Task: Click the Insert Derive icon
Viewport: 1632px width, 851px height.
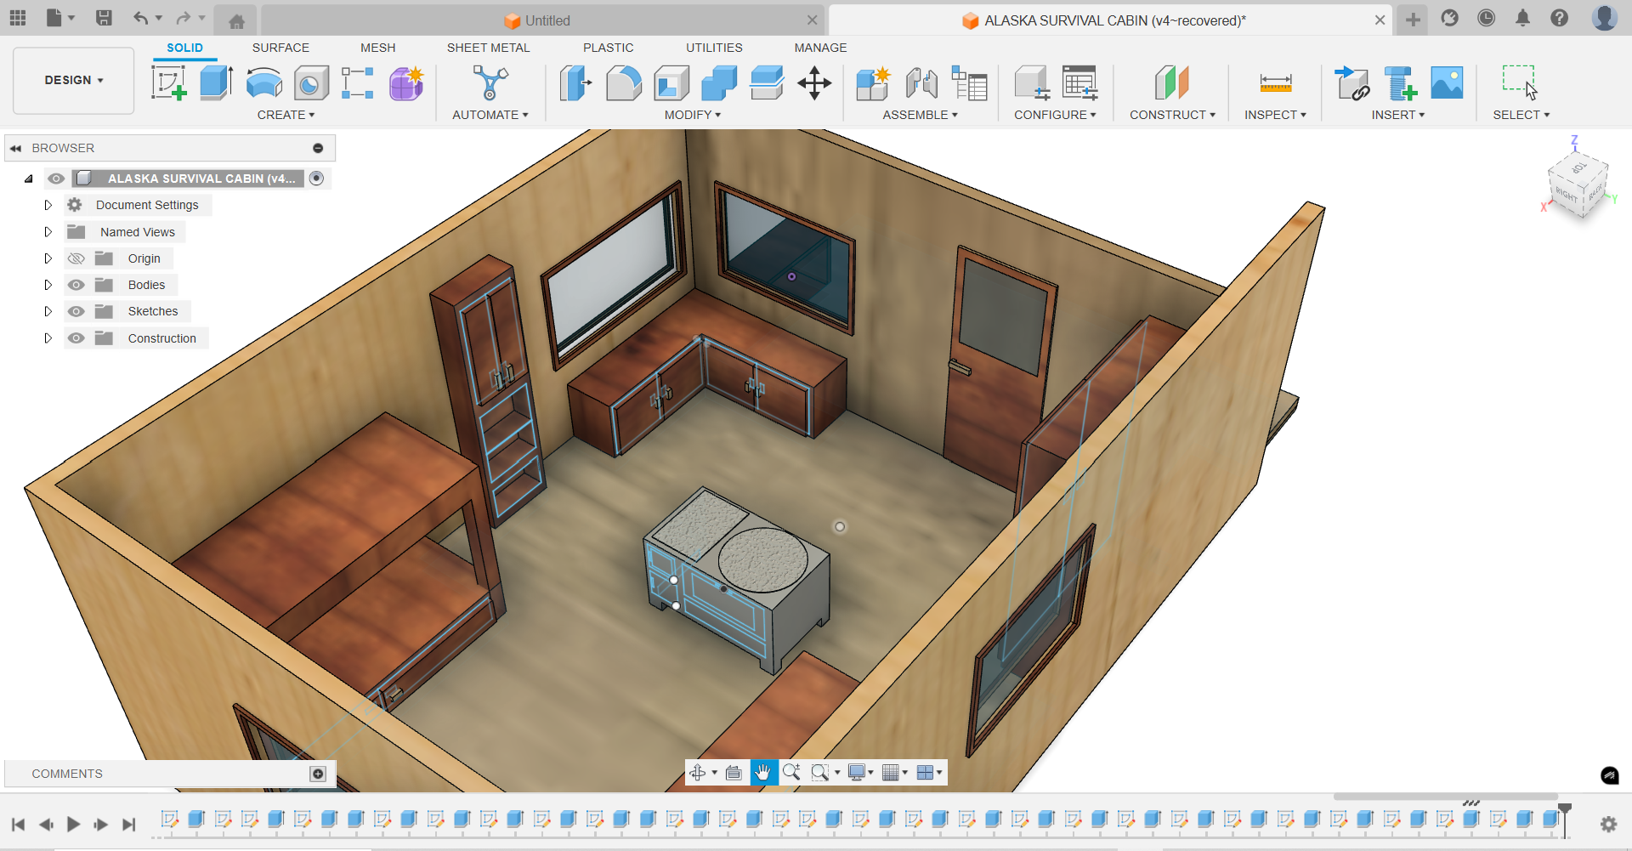Action: tap(1351, 83)
